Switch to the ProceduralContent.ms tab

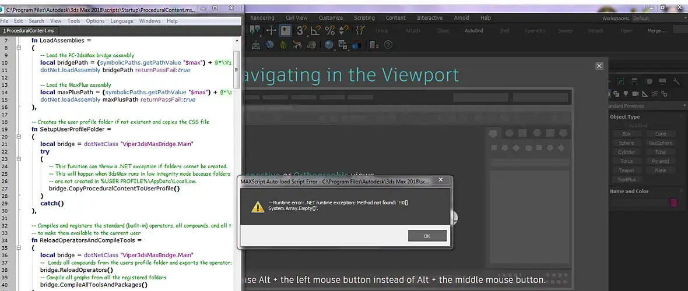(30, 31)
